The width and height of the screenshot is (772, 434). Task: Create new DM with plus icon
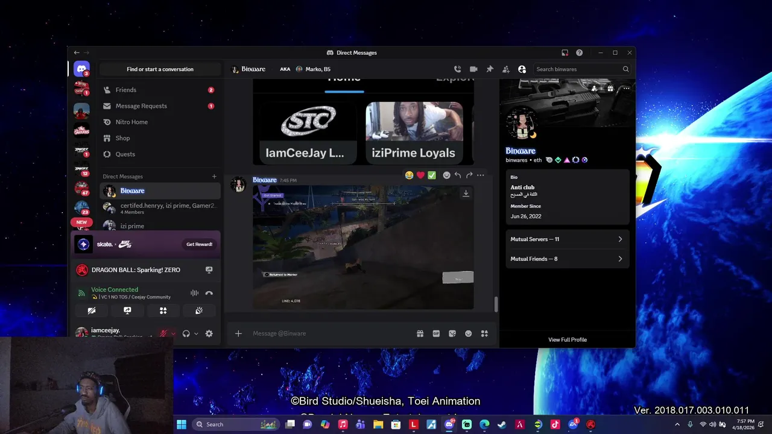(x=214, y=177)
